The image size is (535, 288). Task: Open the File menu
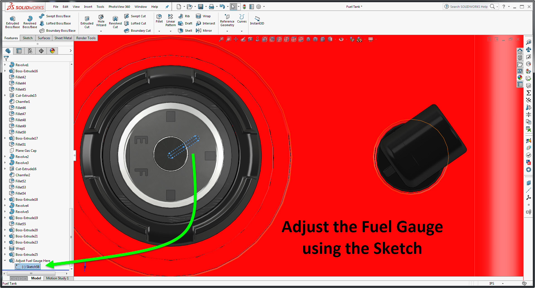[56, 7]
